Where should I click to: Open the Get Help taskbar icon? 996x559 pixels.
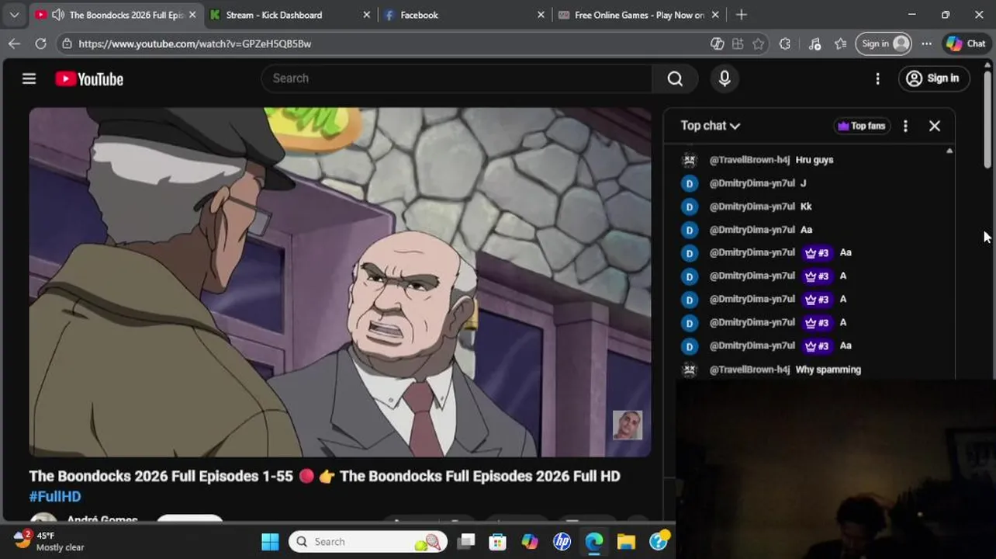659,542
